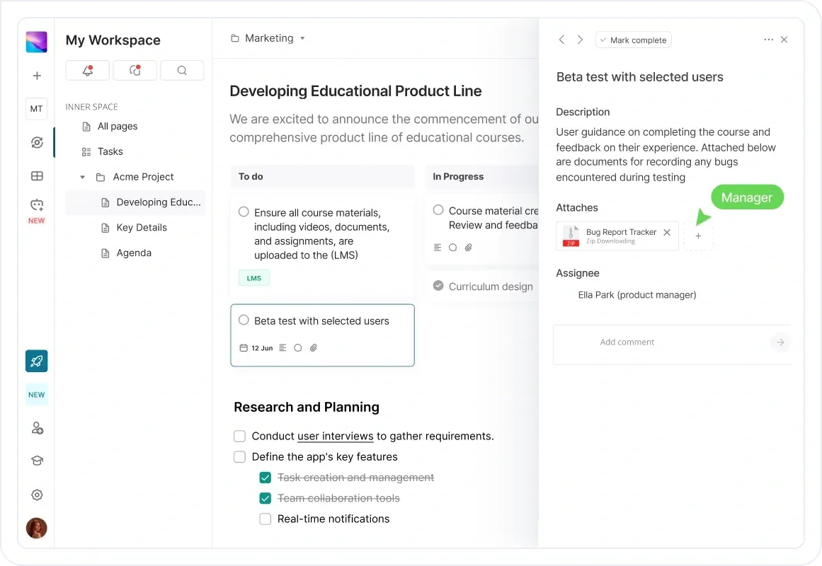
Task: Click Beta test with selected users title
Action: (639, 77)
